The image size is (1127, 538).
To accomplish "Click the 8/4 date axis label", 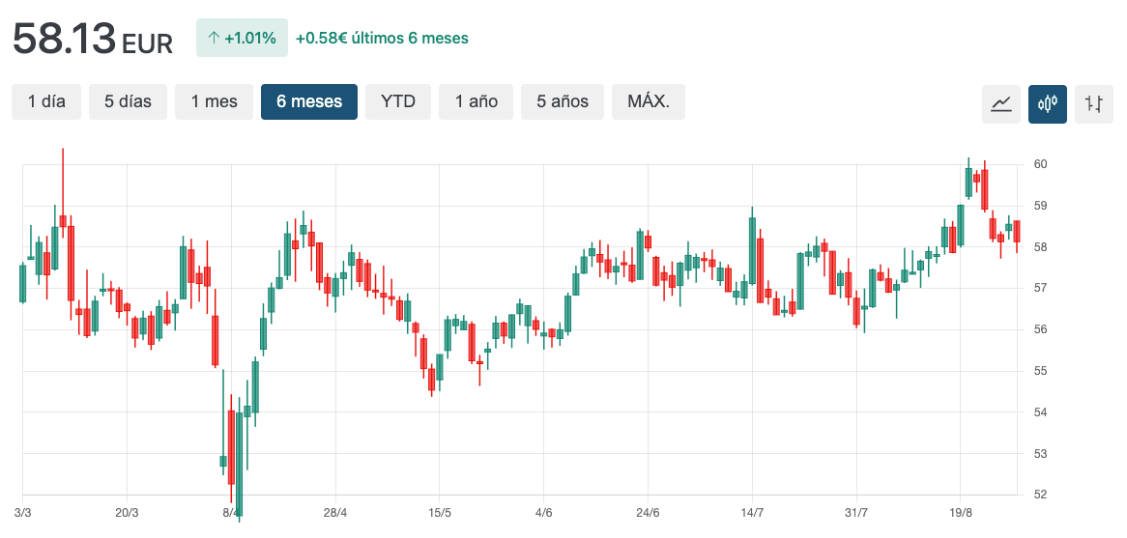I will coord(231,512).
